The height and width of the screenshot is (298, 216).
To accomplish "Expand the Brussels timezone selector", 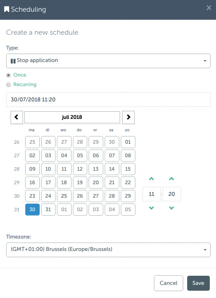I will (x=205, y=250).
